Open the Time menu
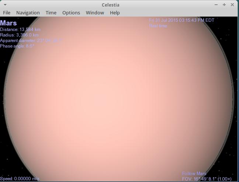This screenshot has width=239, height=182. (x=51, y=13)
